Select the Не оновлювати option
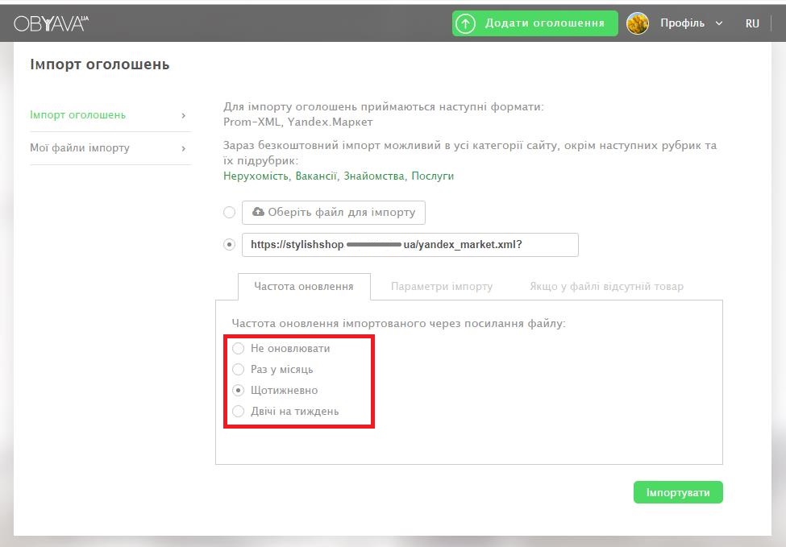The image size is (786, 547). coord(239,349)
